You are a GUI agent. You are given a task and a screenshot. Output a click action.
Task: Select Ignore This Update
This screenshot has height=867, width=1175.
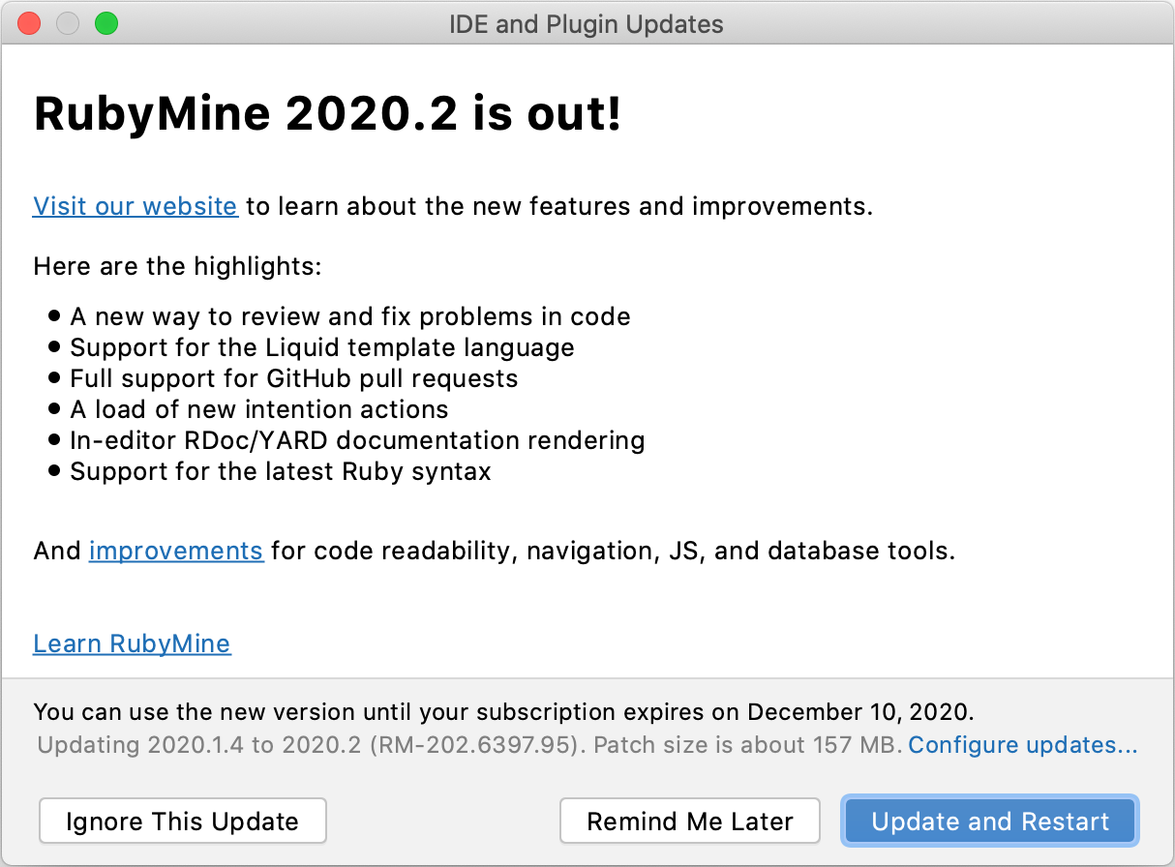182,821
